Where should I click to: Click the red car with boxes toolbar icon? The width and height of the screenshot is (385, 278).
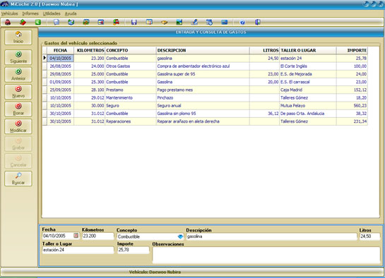[x=116, y=23]
